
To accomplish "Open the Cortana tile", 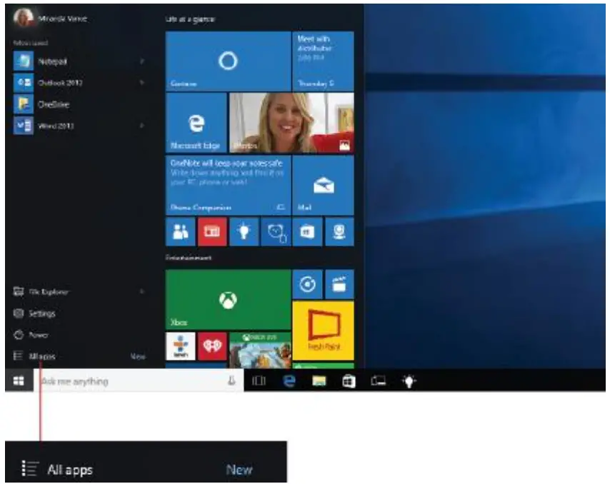I will (228, 61).
